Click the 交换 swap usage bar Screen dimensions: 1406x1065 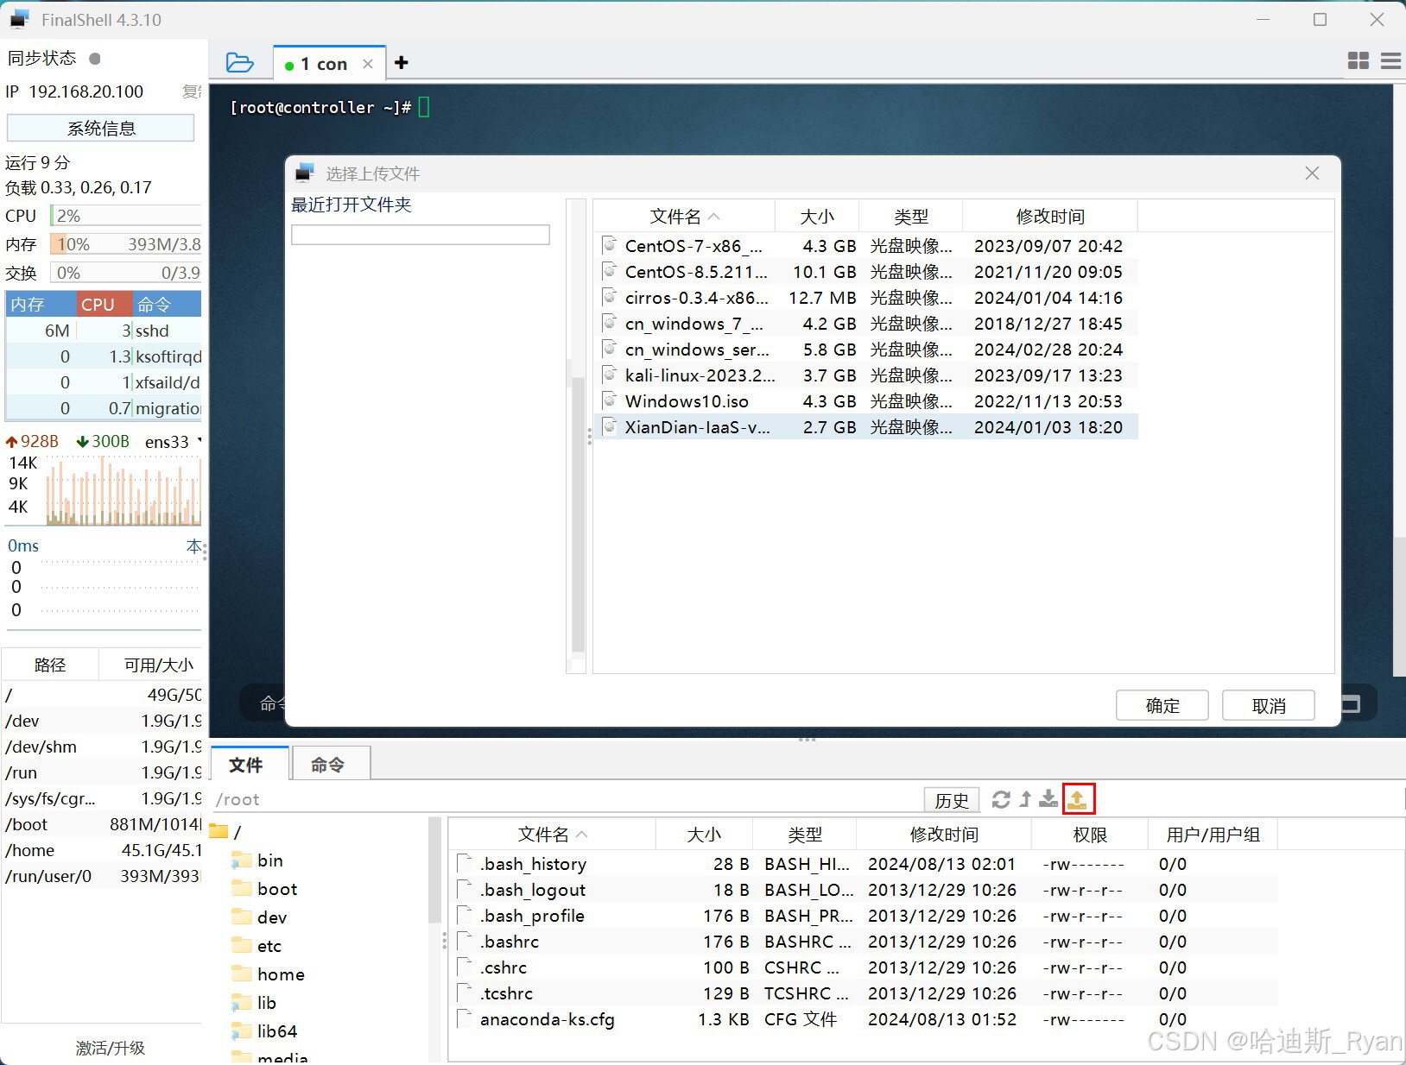(x=126, y=273)
